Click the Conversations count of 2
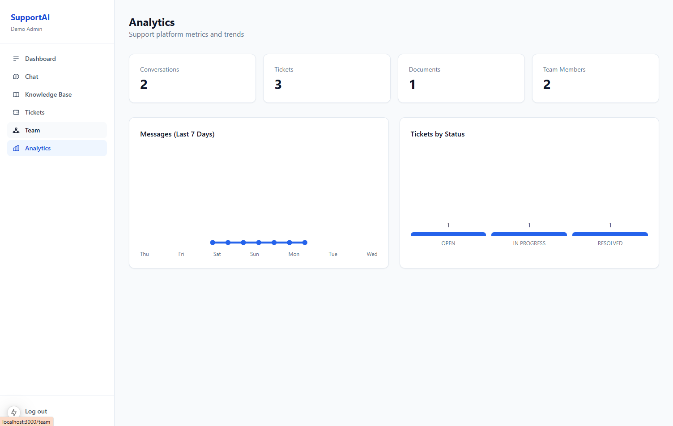The image size is (673, 426). 144,85
